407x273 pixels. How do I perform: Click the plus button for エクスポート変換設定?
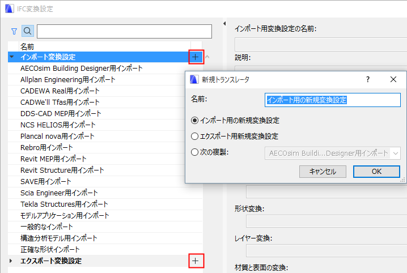[196, 261]
